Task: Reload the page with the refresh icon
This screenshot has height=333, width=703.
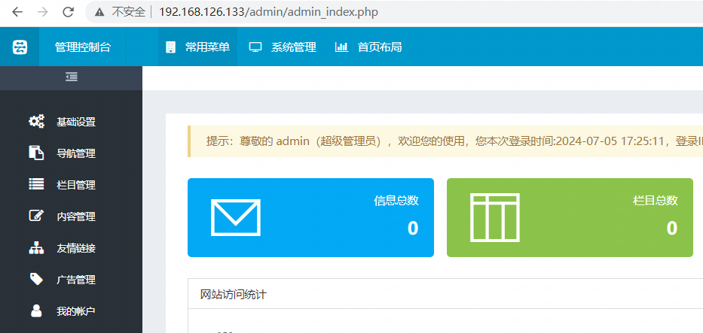Action: (68, 12)
